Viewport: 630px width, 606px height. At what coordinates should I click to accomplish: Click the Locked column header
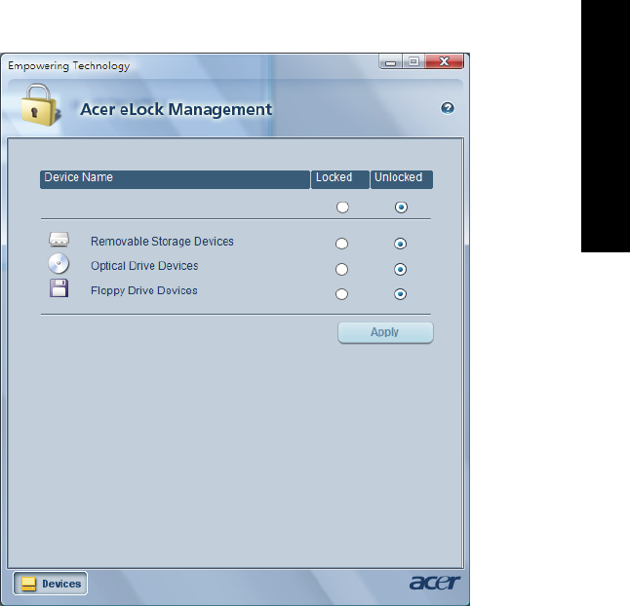coord(340,179)
